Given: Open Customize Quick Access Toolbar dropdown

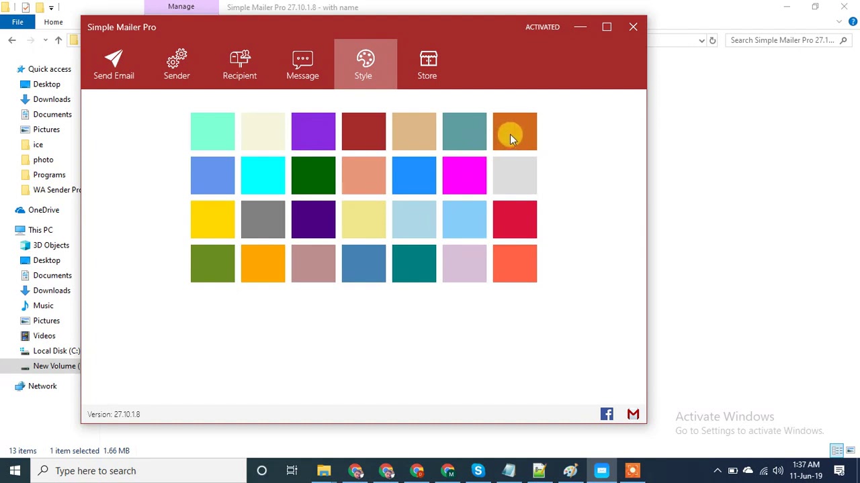Looking at the screenshot, I should [x=51, y=7].
